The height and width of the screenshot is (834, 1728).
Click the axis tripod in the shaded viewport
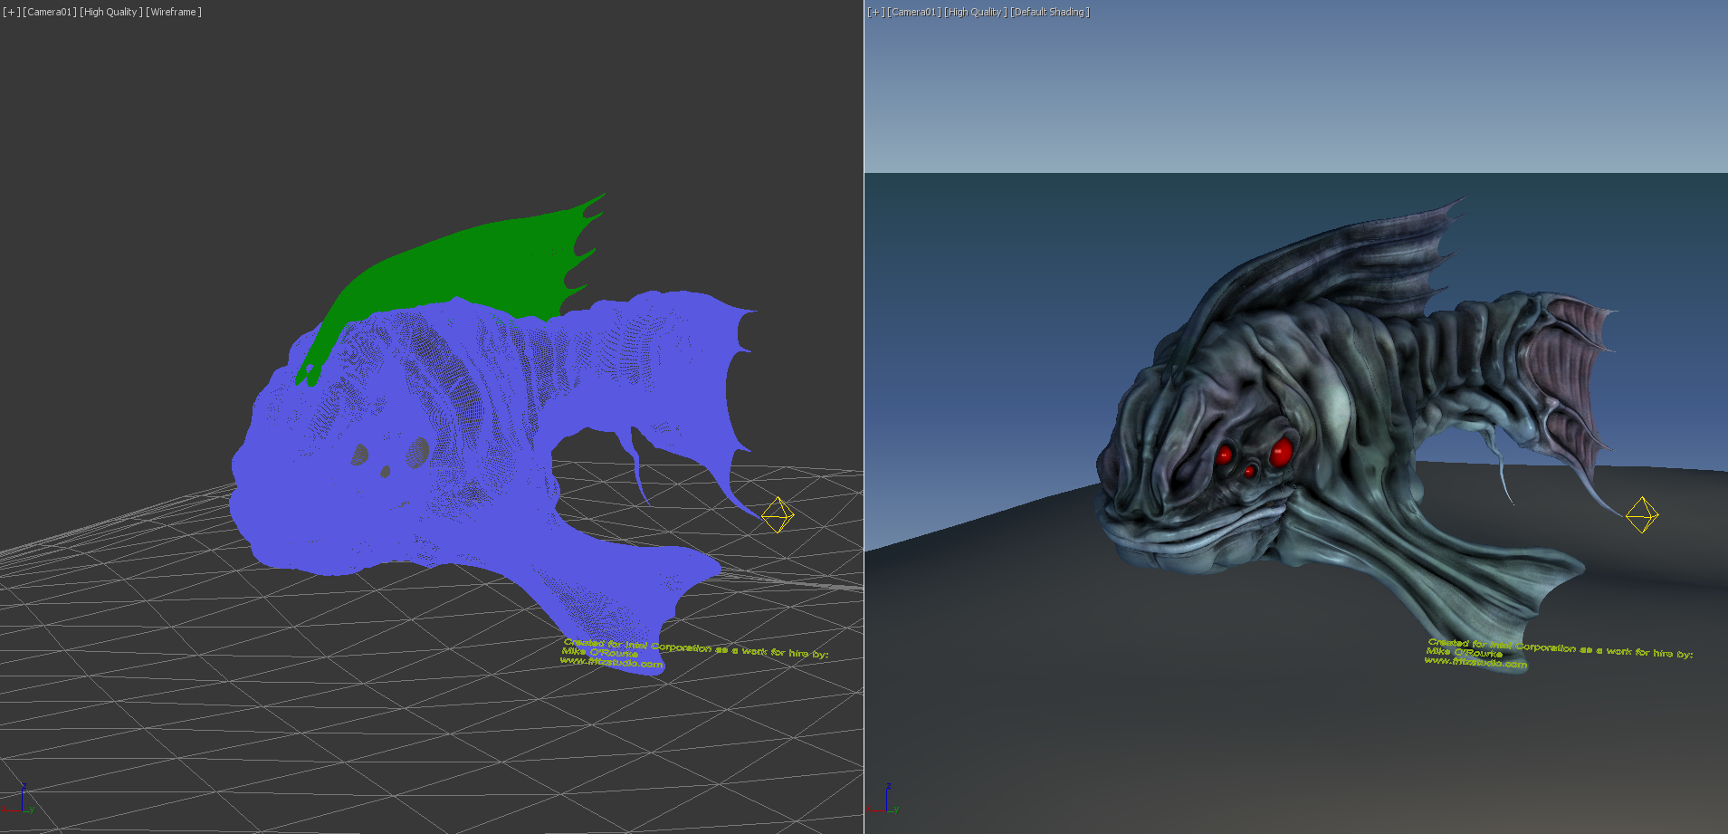click(x=887, y=800)
